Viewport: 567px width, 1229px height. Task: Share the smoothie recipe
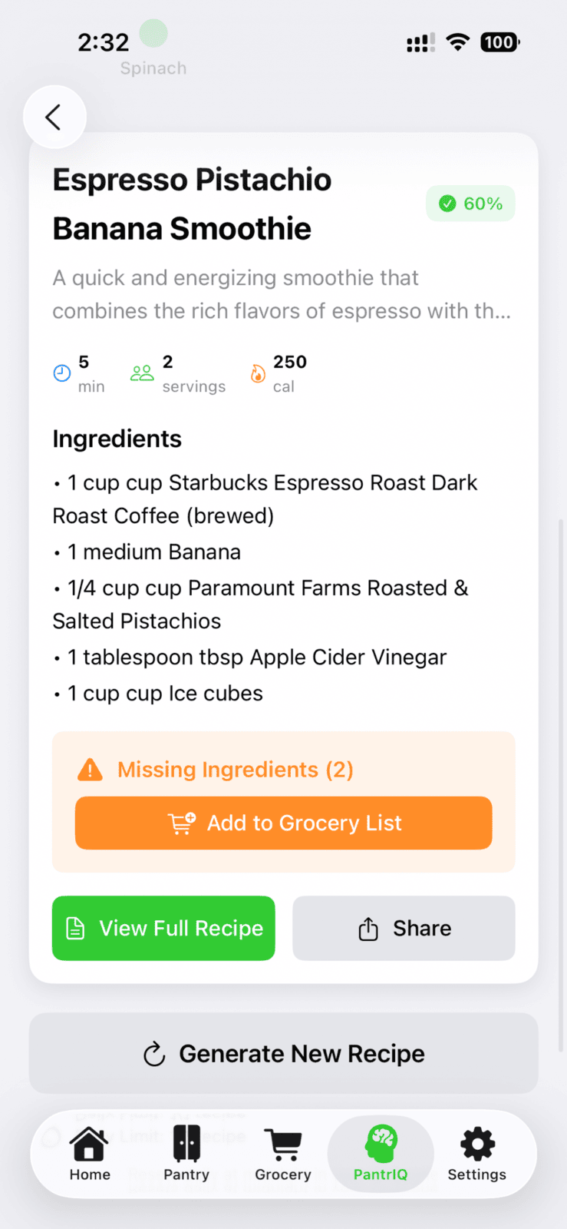click(404, 929)
